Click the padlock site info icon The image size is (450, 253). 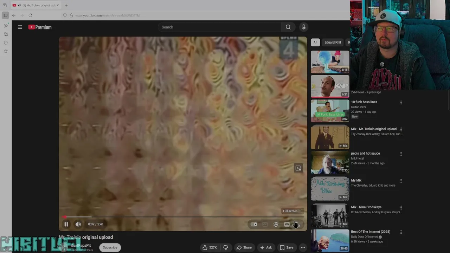71,15
